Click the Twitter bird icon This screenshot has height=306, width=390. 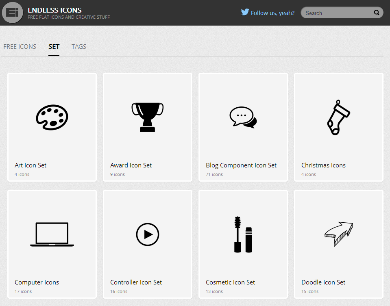point(245,12)
